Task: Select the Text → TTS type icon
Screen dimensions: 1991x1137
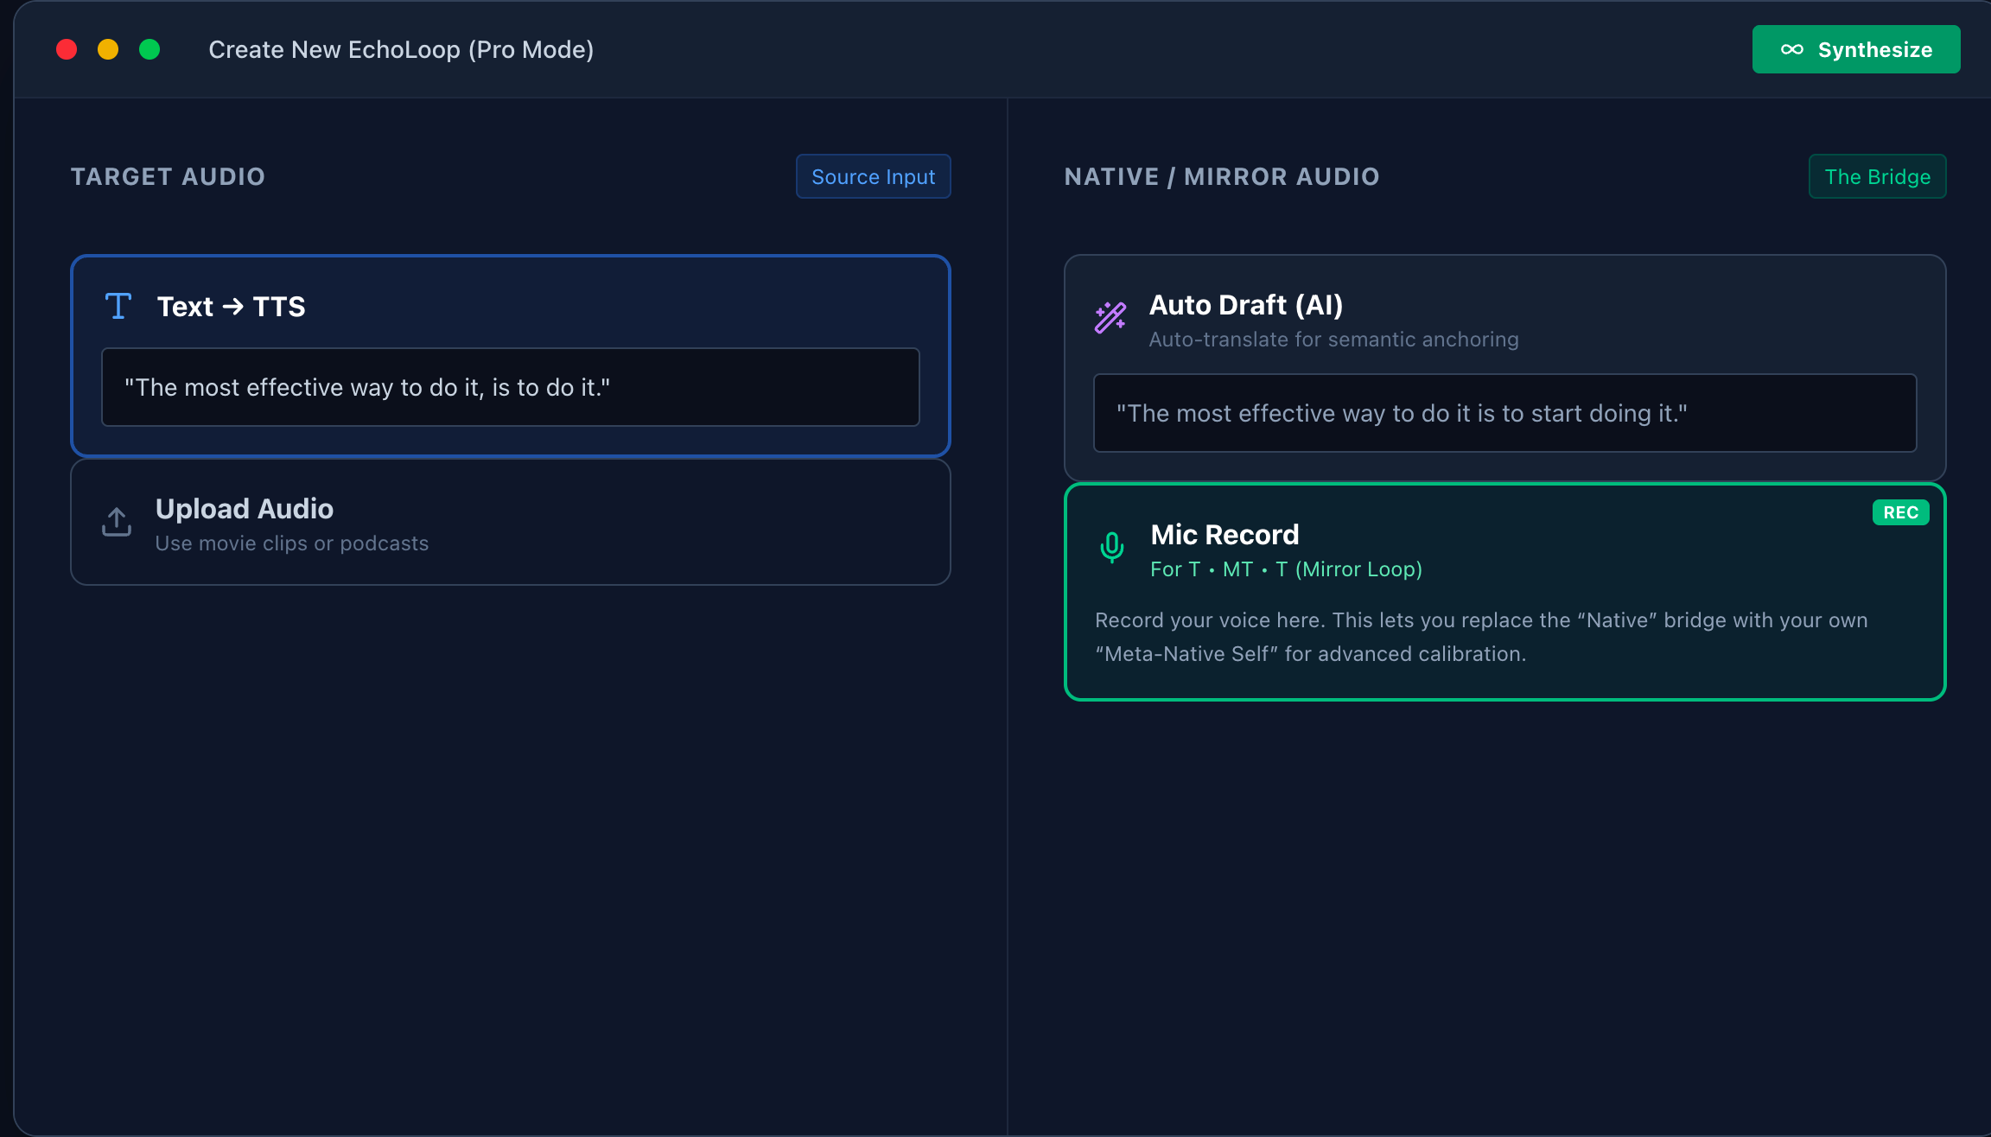Action: pos(118,305)
